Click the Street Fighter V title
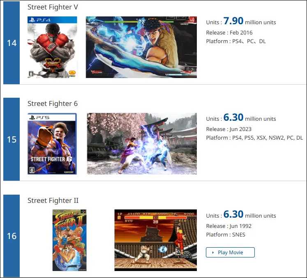 [x=53, y=7]
